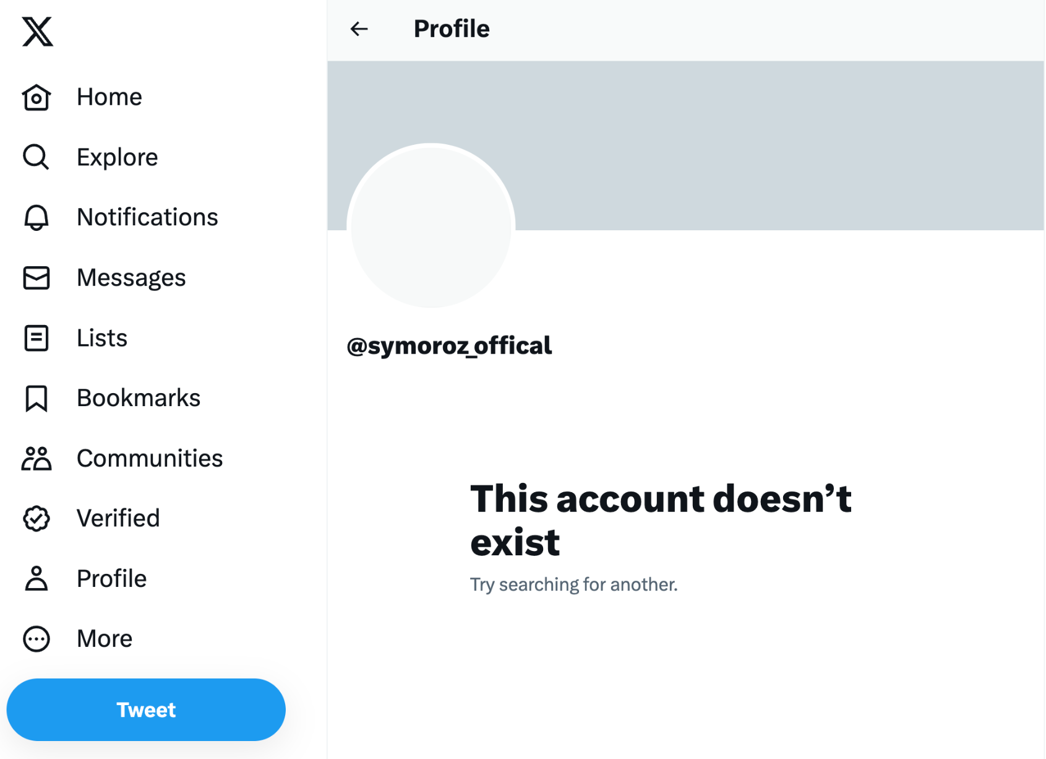Click the Lists icon
The height and width of the screenshot is (759, 1046).
click(x=36, y=338)
